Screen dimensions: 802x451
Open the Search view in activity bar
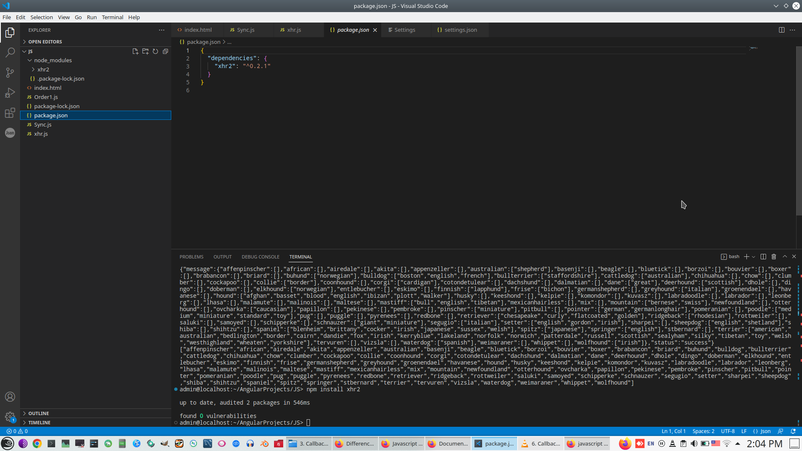click(x=10, y=53)
